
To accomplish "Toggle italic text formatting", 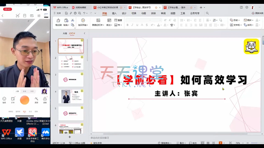I will click(132, 25).
